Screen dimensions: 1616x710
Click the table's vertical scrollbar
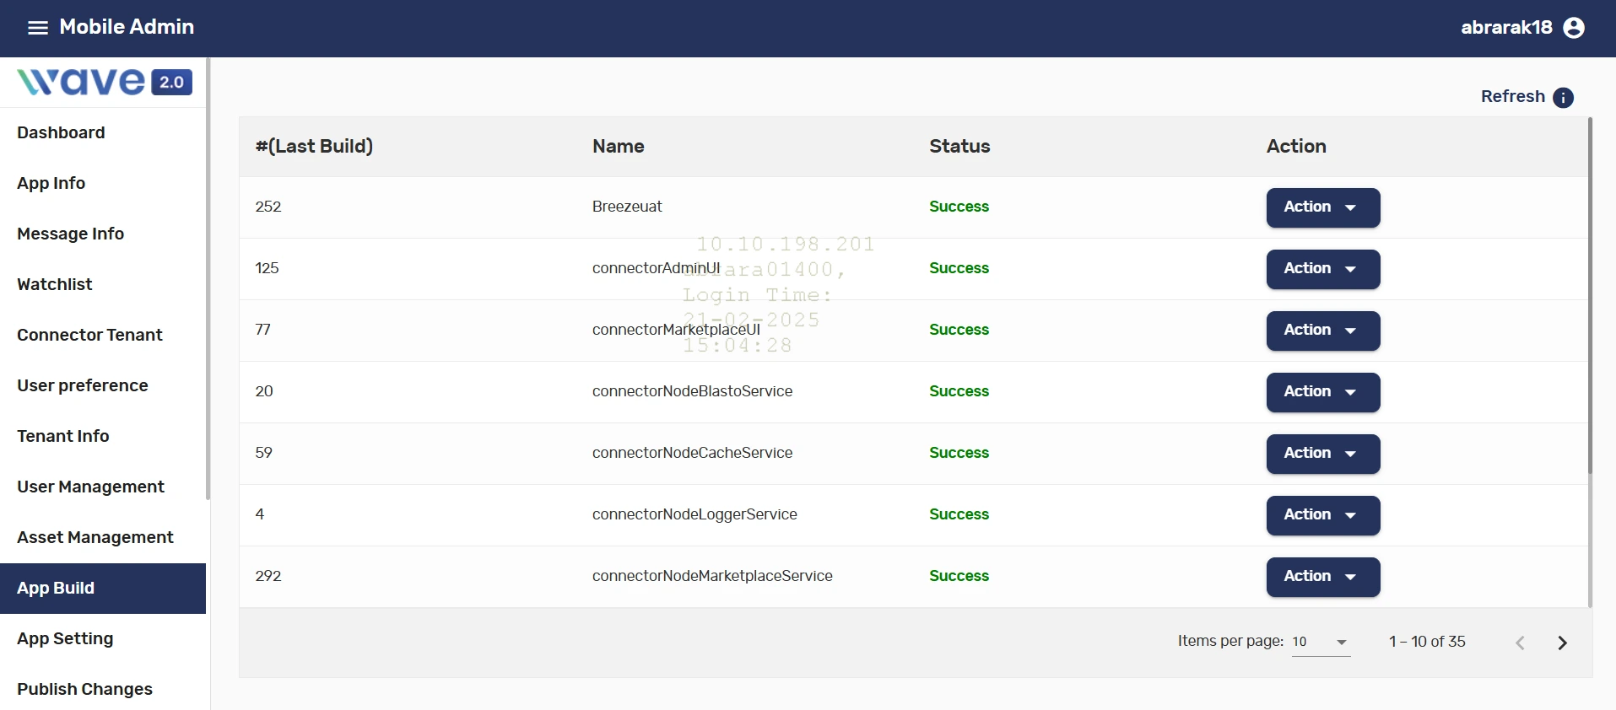(x=1590, y=295)
